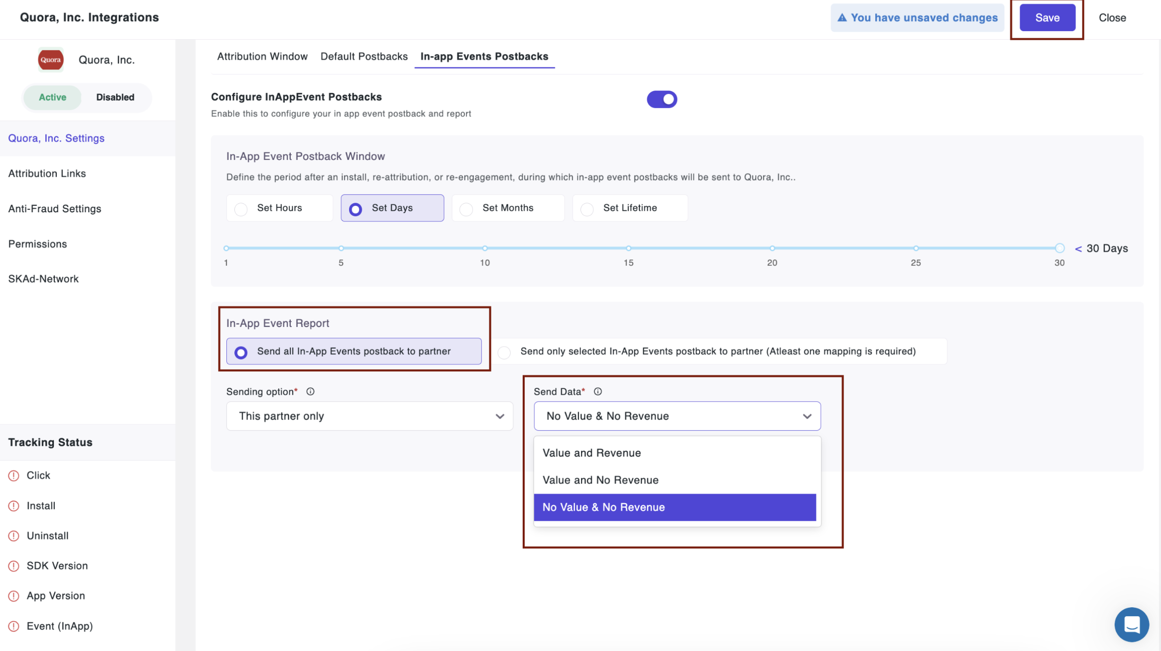Image resolution: width=1161 pixels, height=651 pixels.
Task: Click the warning icon next to App Version
Action: pos(14,596)
